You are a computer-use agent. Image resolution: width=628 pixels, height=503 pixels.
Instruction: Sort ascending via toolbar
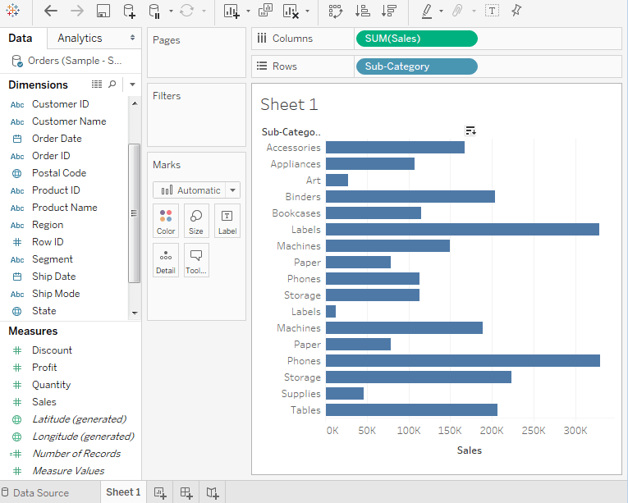(x=363, y=11)
